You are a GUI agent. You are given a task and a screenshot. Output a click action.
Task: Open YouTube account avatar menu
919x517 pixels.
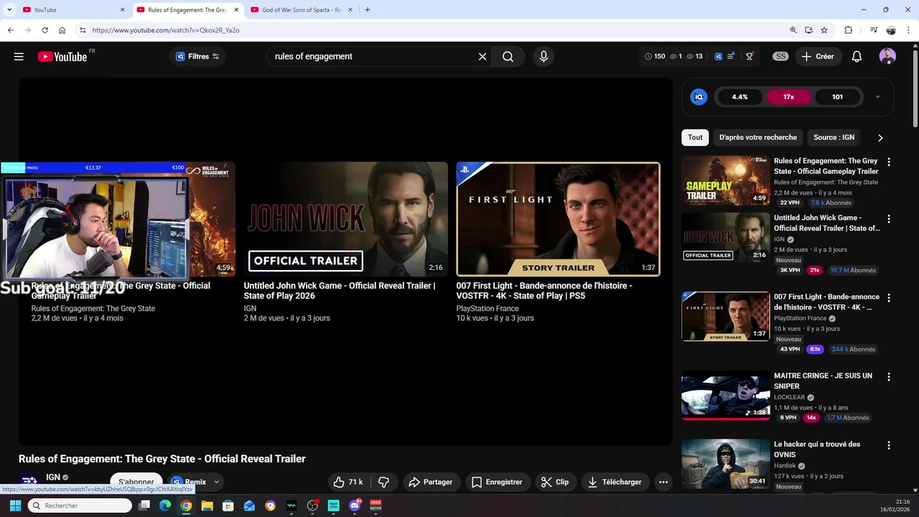pyautogui.click(x=887, y=57)
